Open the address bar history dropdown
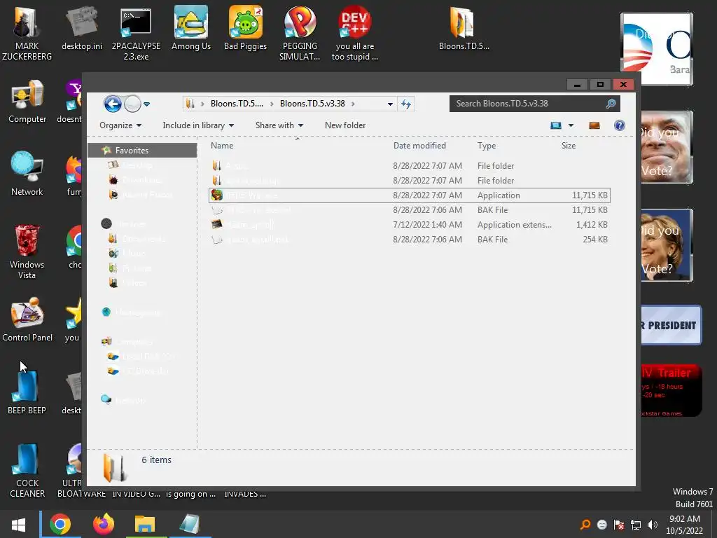The width and height of the screenshot is (717, 538). 390,104
